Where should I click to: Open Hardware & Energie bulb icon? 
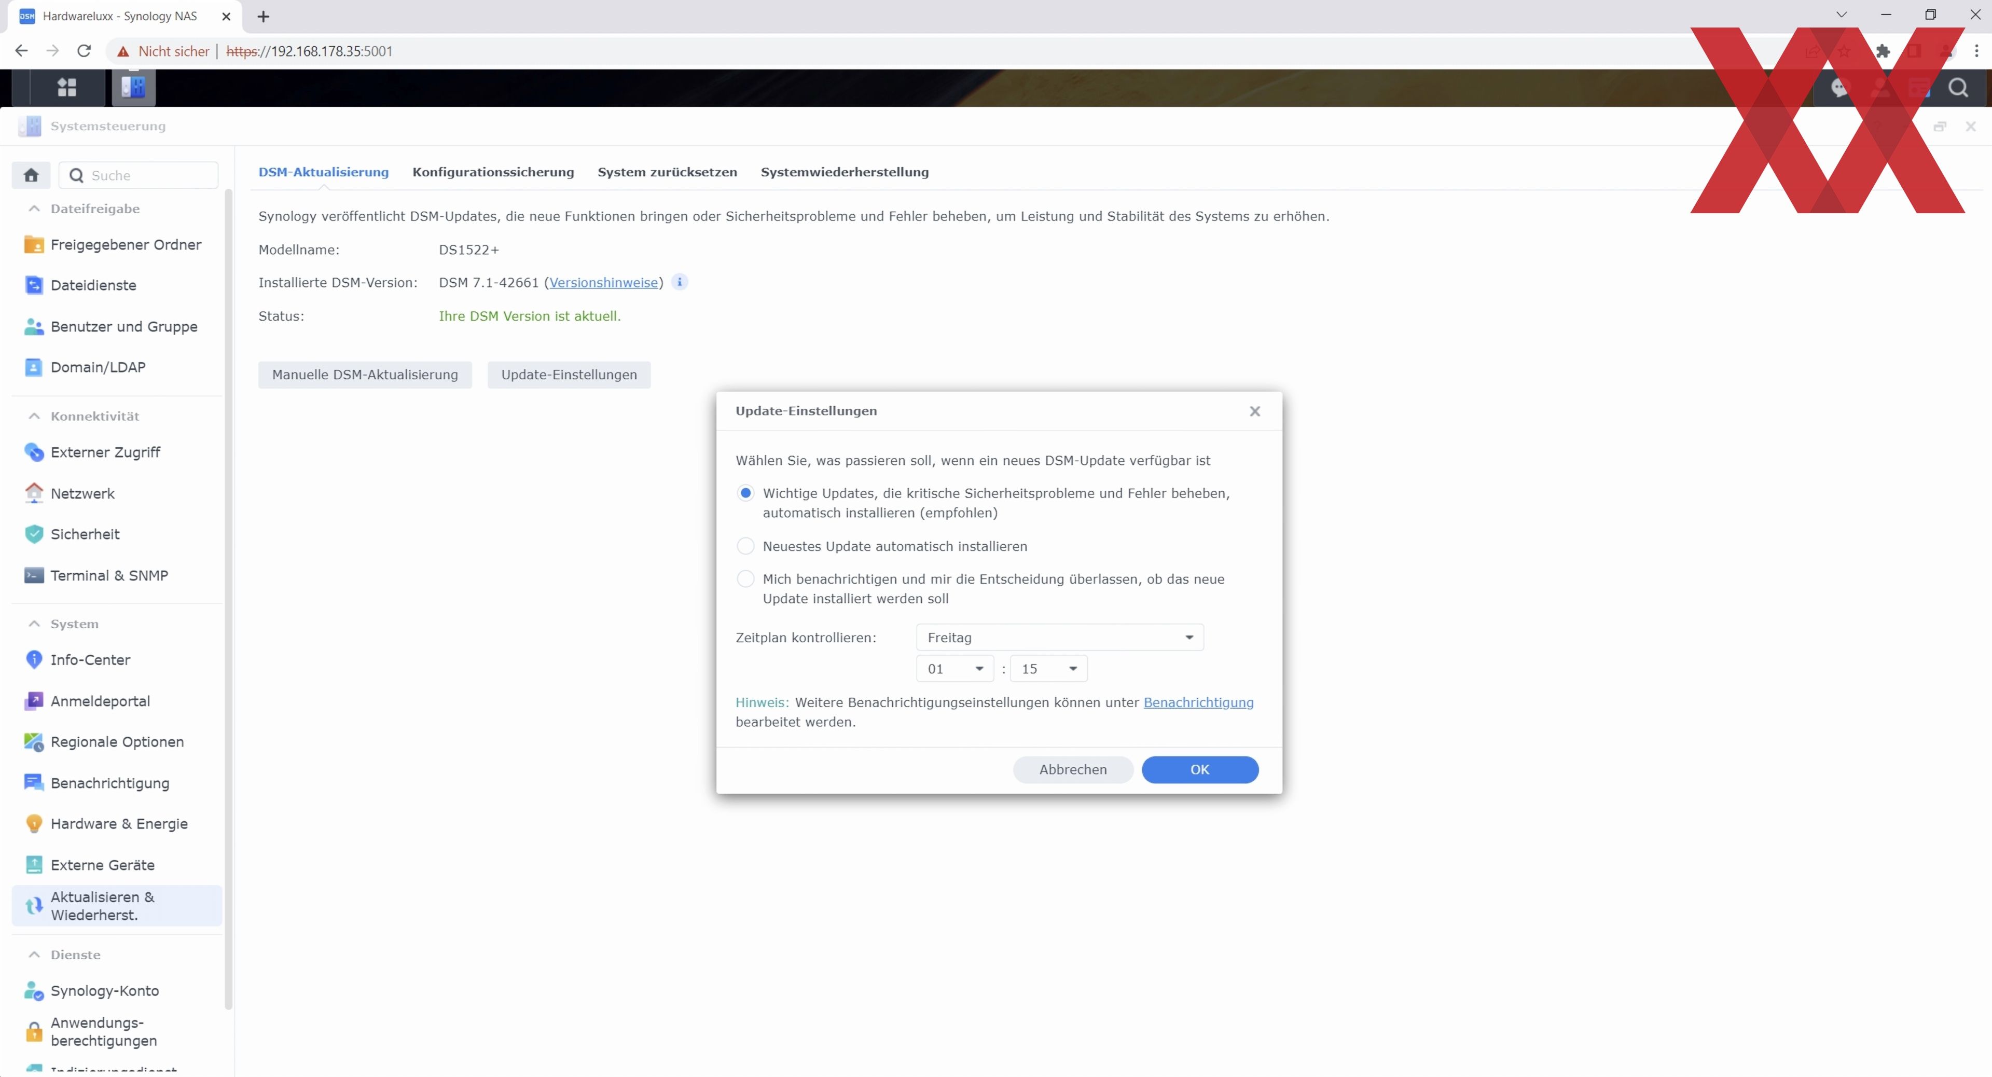tap(33, 824)
